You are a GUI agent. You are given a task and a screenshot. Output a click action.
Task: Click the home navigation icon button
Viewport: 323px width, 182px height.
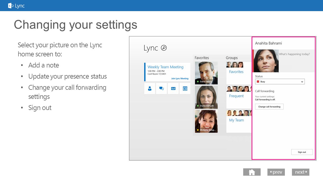(x=252, y=172)
